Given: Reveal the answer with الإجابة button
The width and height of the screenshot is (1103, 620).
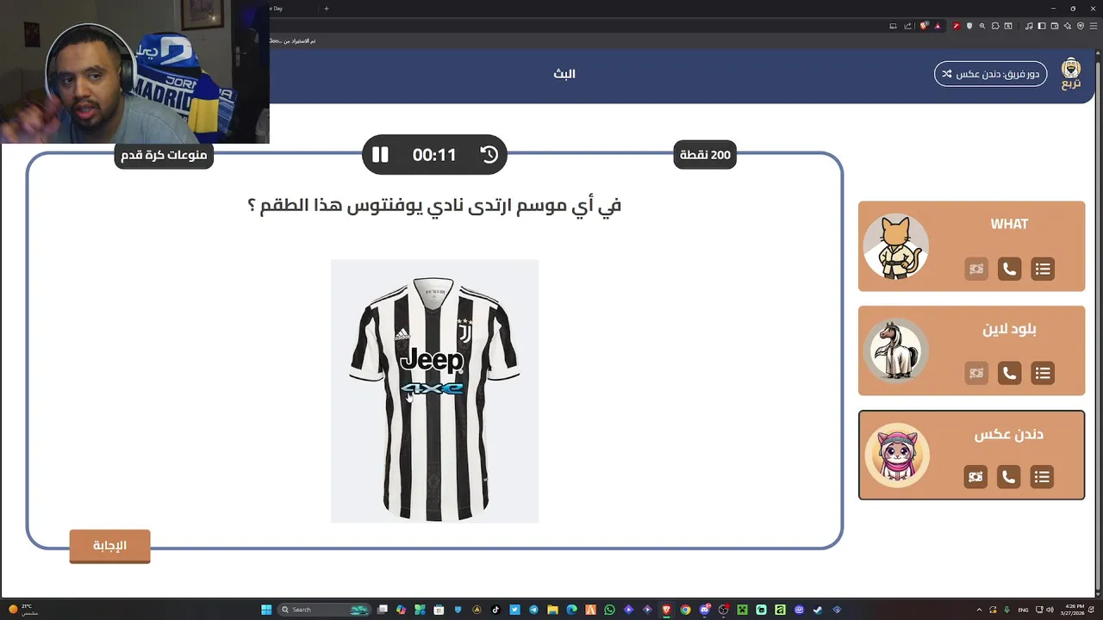Looking at the screenshot, I should click(109, 546).
